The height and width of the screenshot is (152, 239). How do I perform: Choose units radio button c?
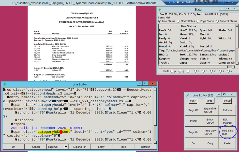(196, 71)
